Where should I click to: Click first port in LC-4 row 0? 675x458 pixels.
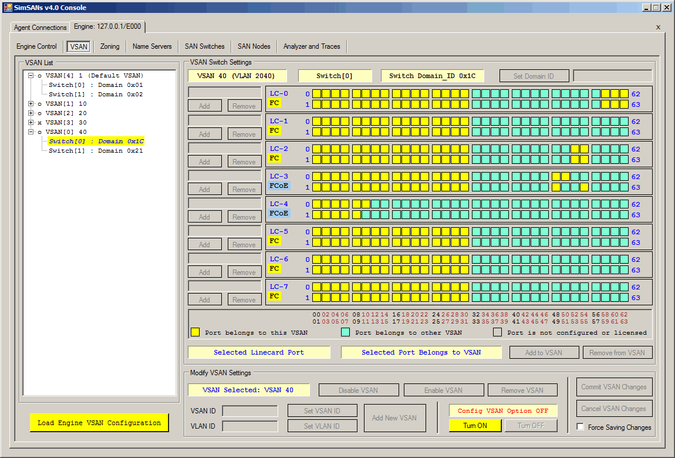(x=316, y=204)
